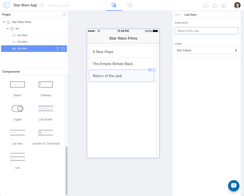Screen dimensions: 244x196
Task: Duplicate Return of the Jedi item on canvas
Action: pos(150,70)
